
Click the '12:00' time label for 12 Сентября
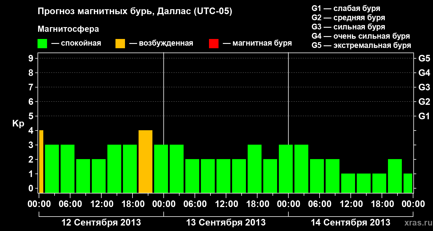pos(102,204)
